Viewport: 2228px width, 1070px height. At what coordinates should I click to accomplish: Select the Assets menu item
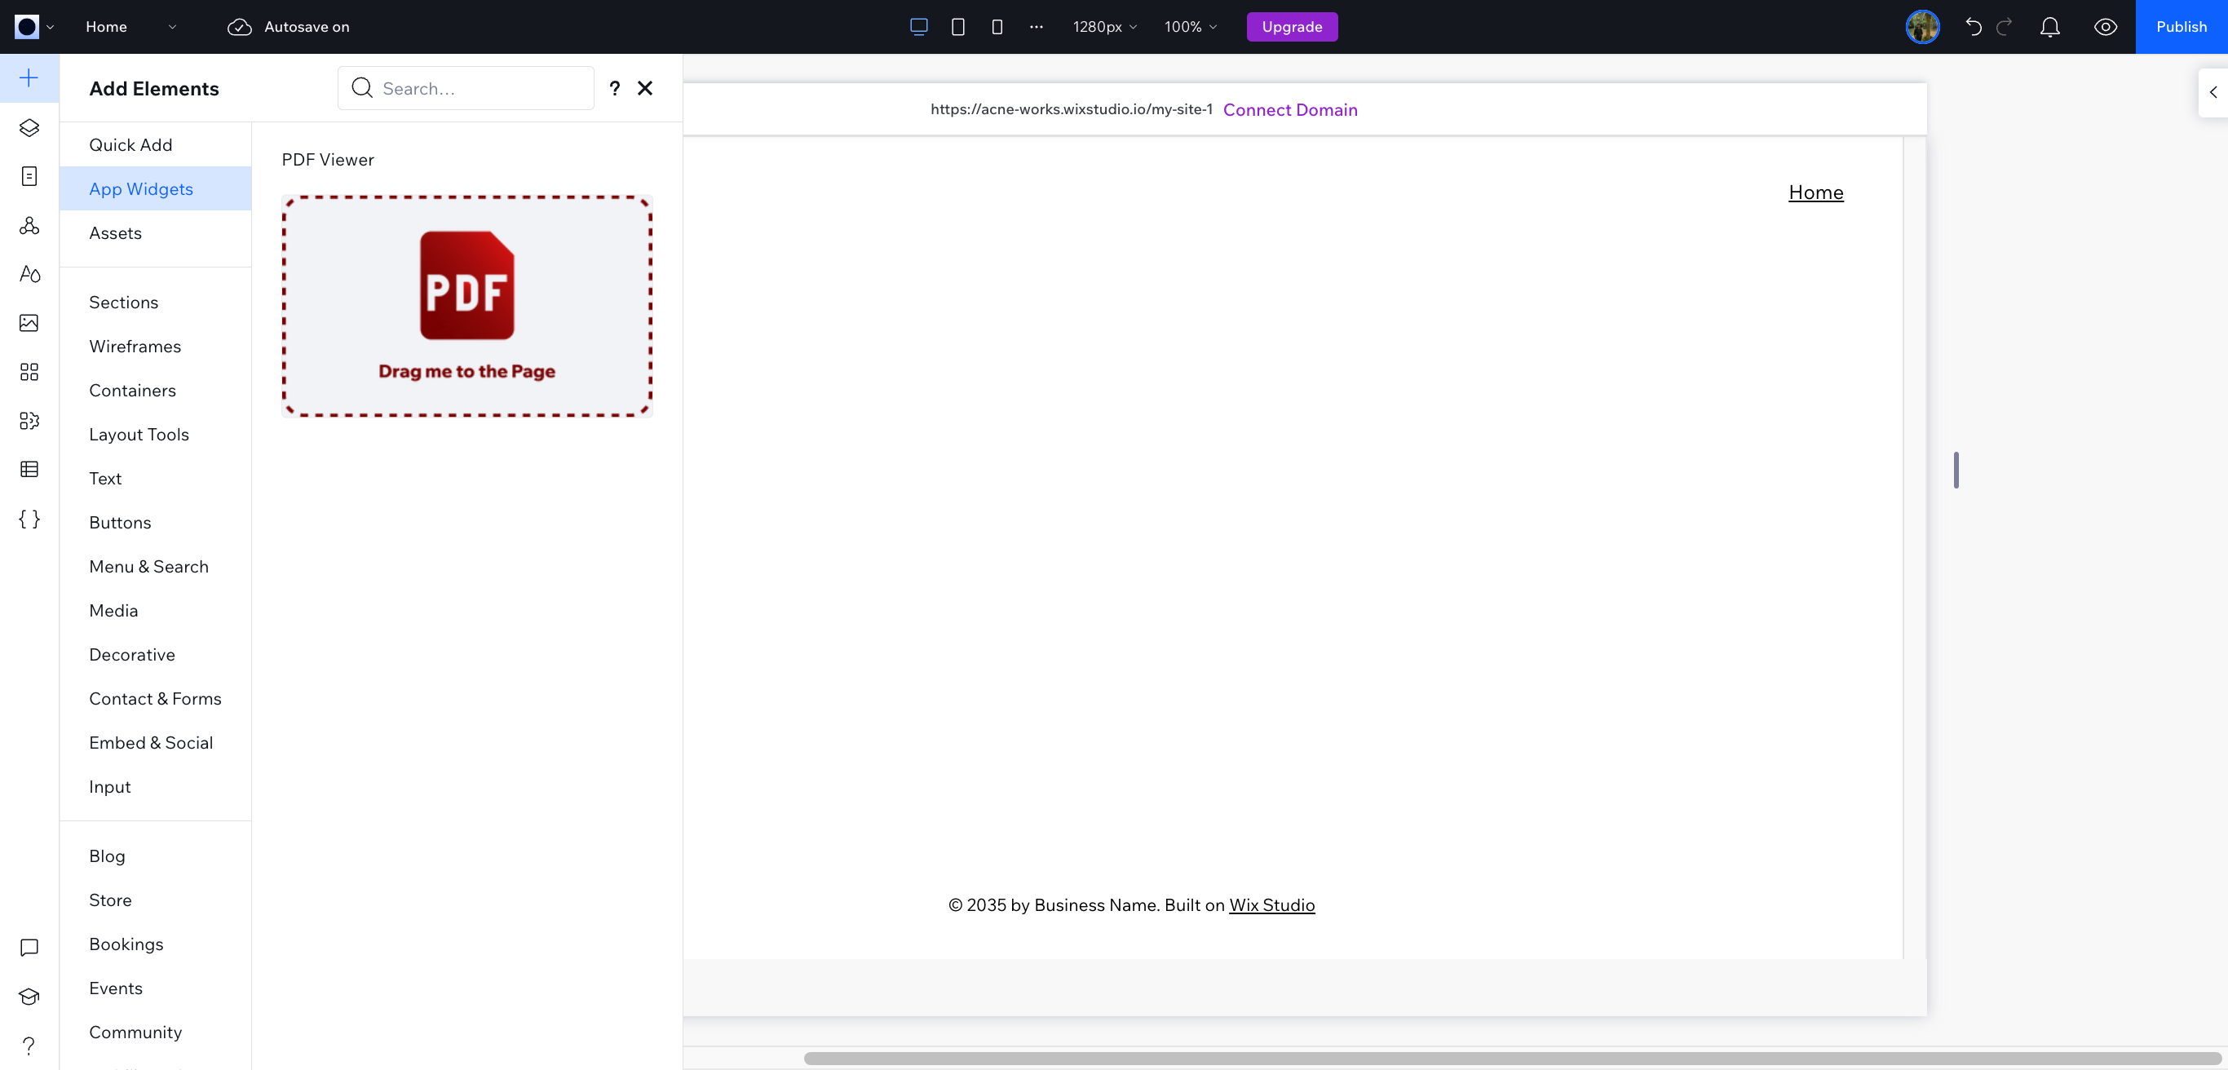[115, 232]
